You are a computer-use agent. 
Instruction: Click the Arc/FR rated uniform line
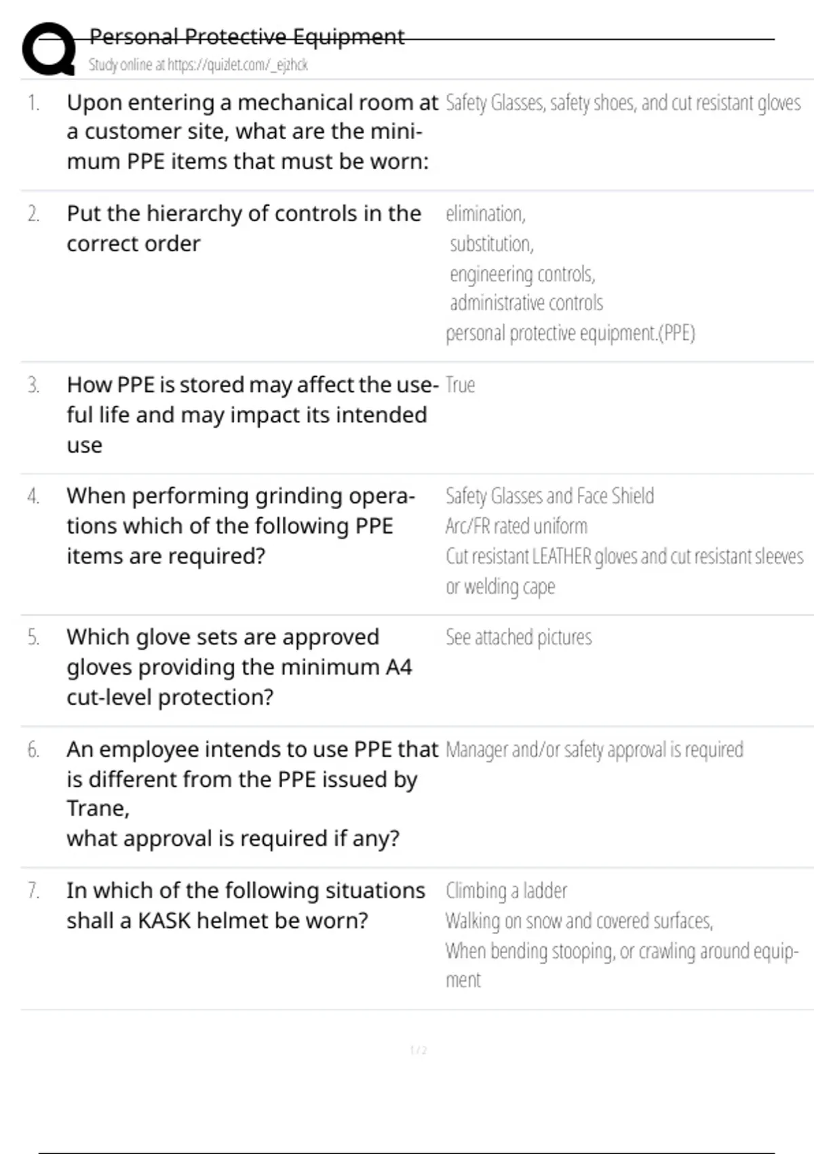[x=516, y=526]
